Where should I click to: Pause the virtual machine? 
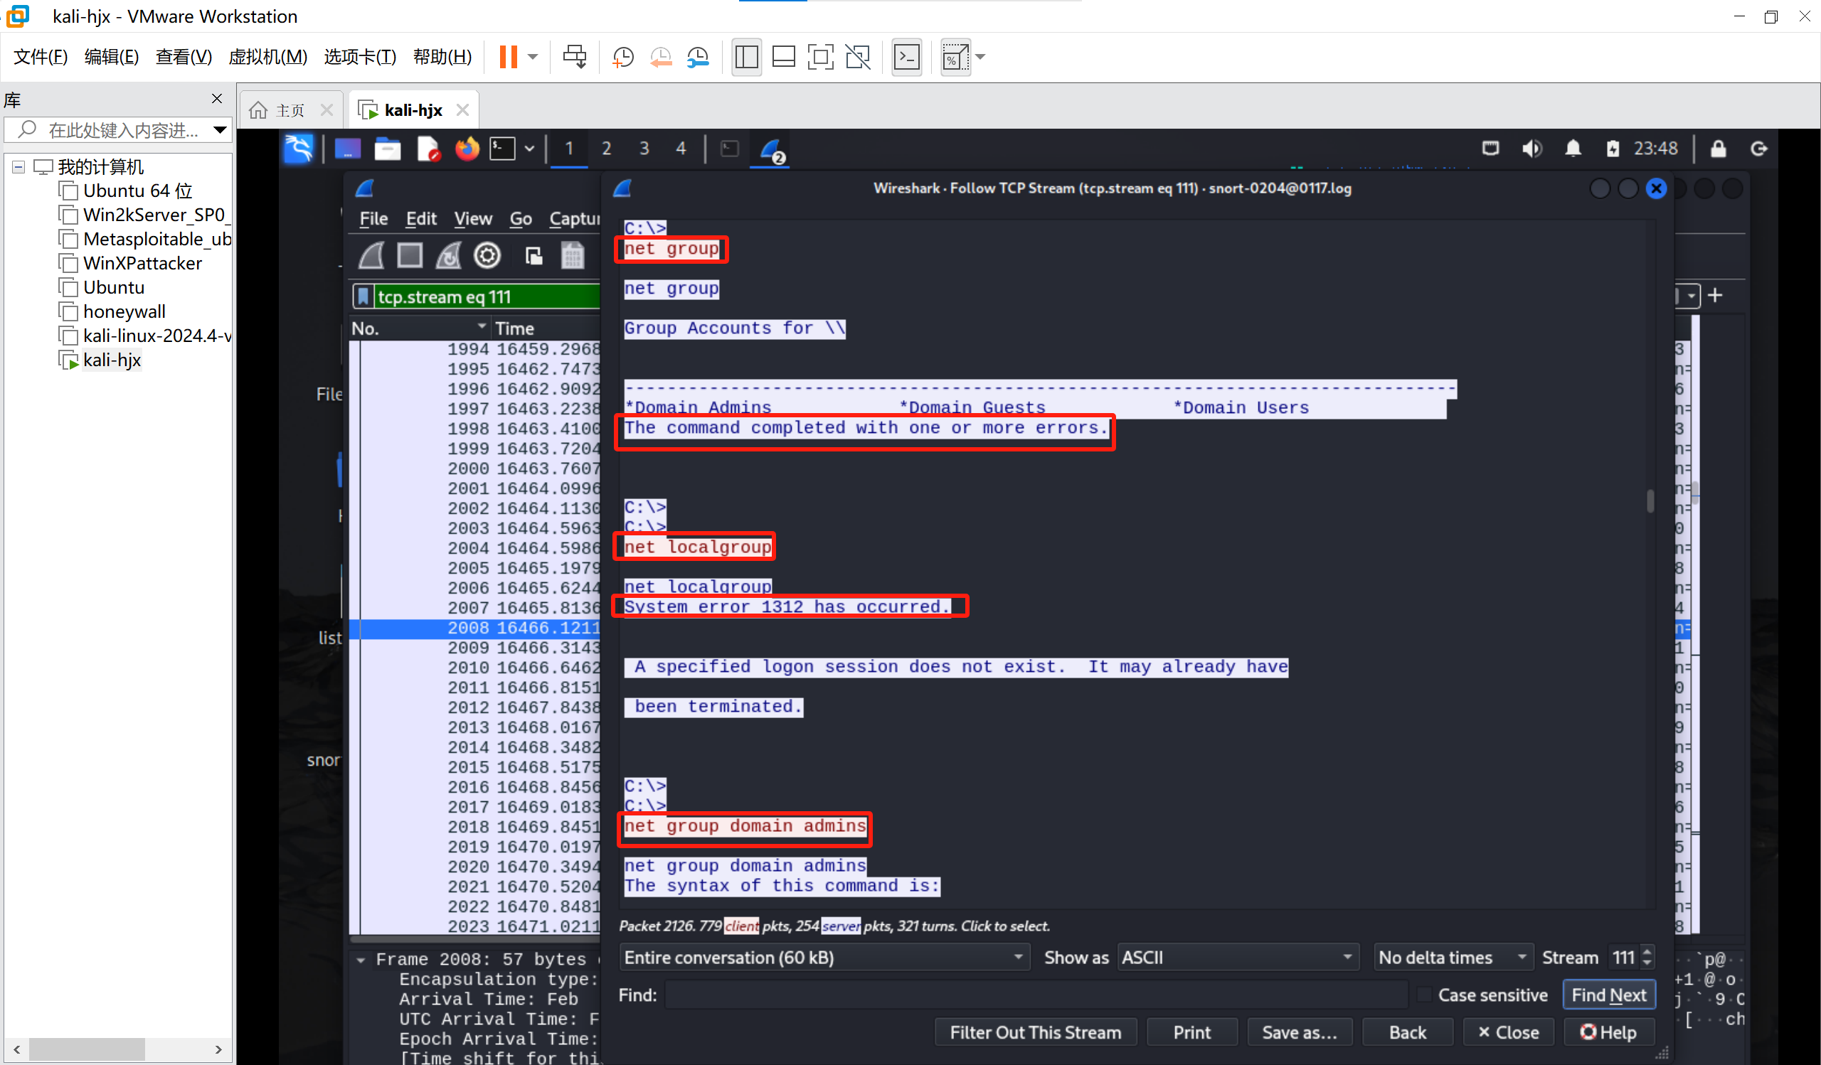[508, 56]
